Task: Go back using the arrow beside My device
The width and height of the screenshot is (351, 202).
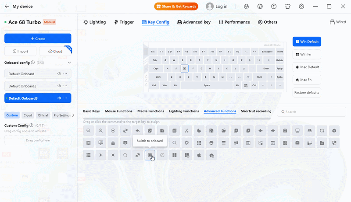Action: click(x=7, y=7)
